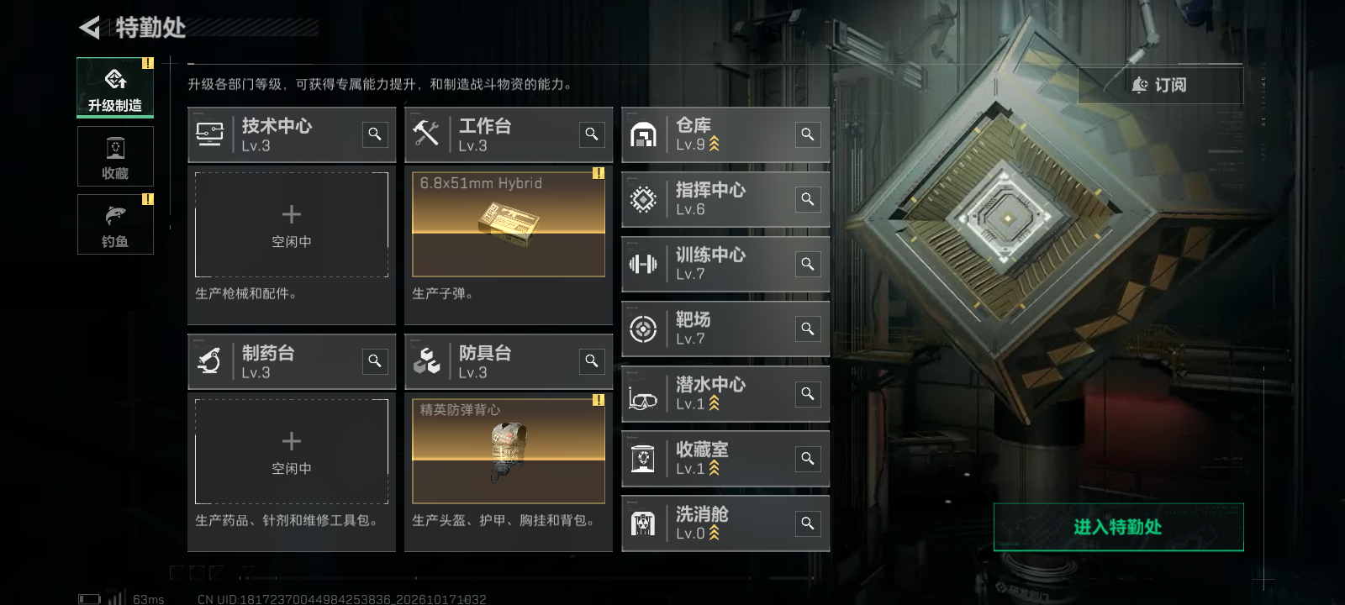1345x605 pixels.
Task: Click the 订阅 subscribe button
Action: pos(1160,85)
